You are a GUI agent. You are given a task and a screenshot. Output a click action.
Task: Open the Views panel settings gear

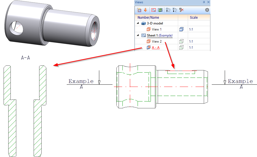point(207,10)
